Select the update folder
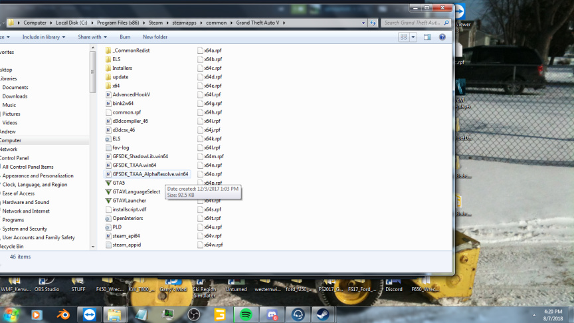Image resolution: width=574 pixels, height=323 pixels. coord(117,77)
